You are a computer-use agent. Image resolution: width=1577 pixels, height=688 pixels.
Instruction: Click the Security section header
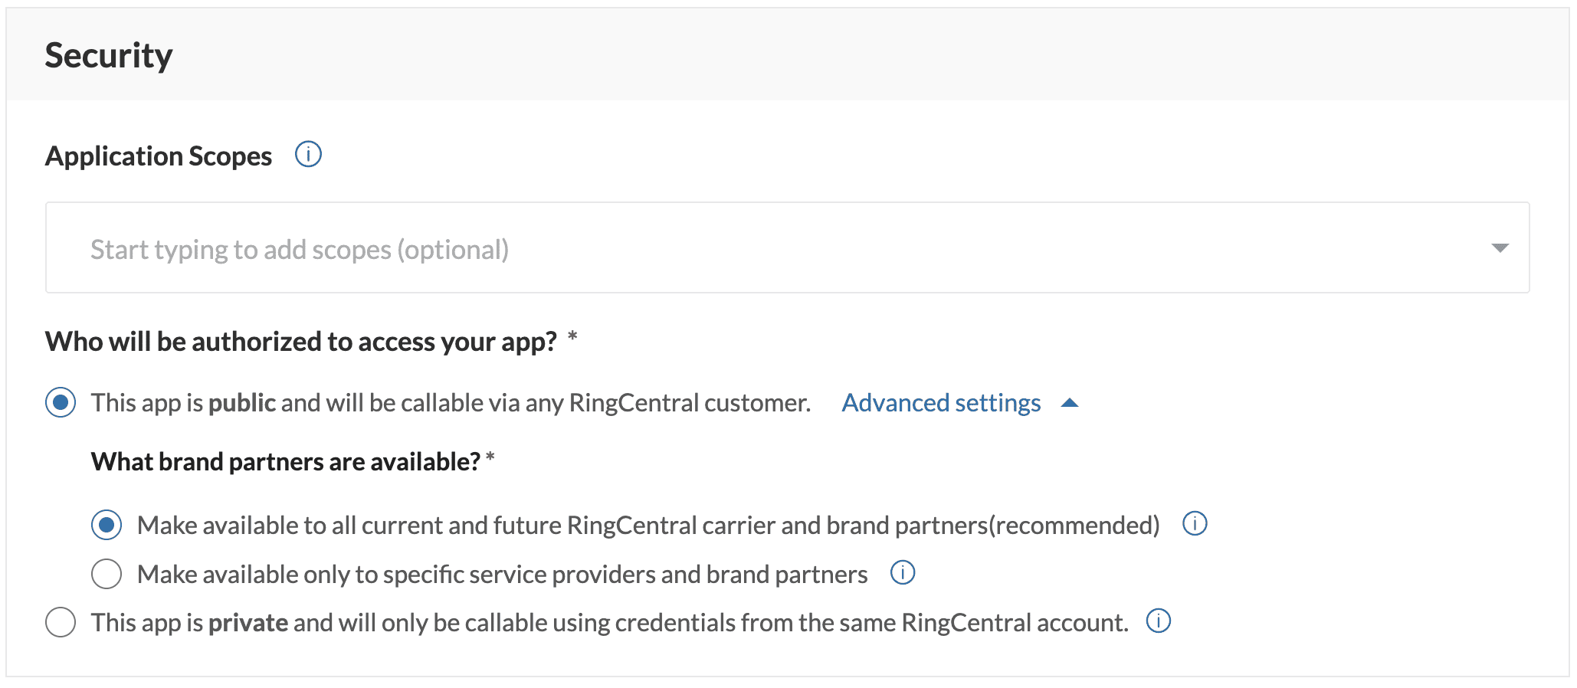(109, 55)
